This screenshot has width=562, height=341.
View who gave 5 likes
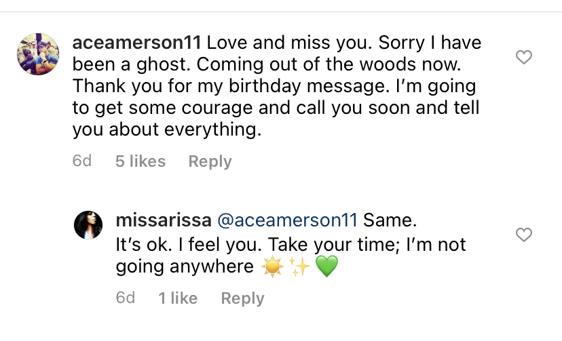point(140,161)
